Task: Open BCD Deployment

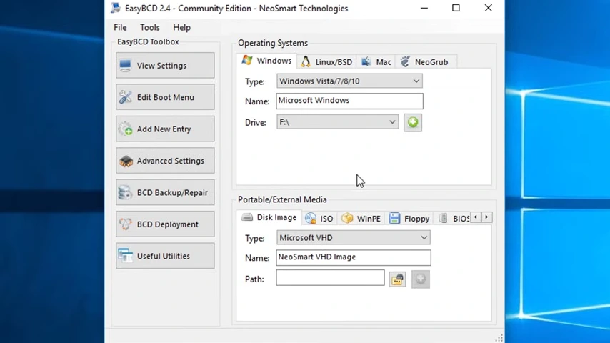Action: 165,224
